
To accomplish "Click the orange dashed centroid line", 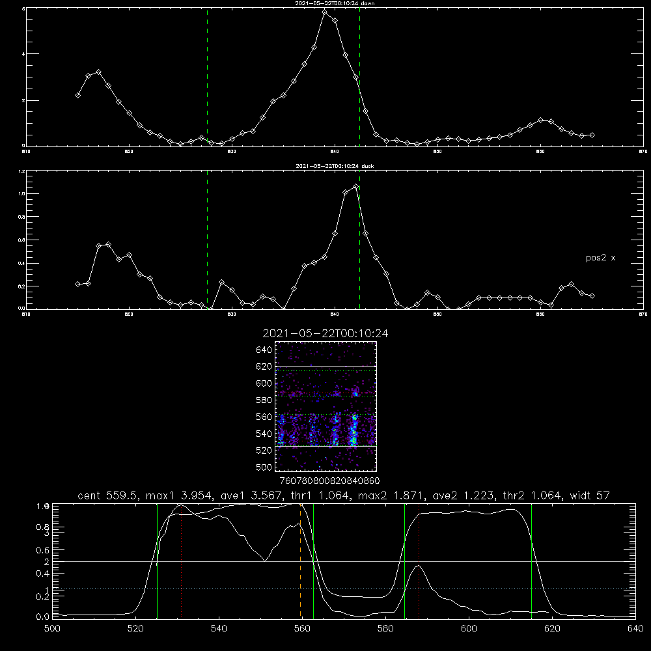I will pyautogui.click(x=300, y=561).
